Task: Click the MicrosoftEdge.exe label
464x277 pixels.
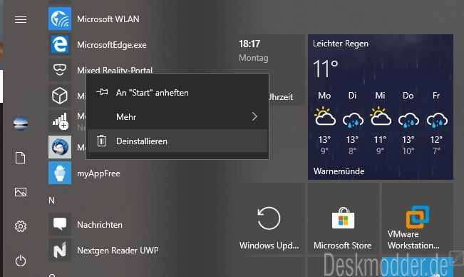Action: click(x=112, y=45)
